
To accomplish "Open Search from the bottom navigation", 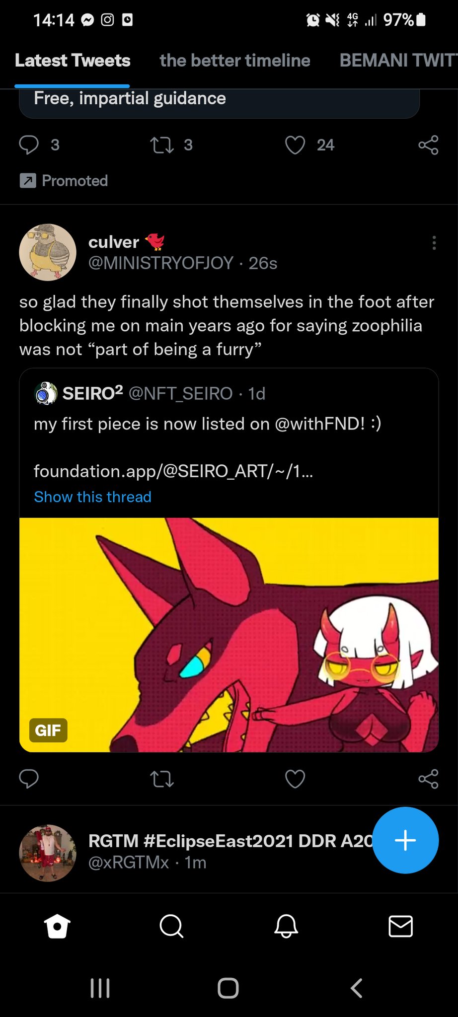I will click(171, 926).
